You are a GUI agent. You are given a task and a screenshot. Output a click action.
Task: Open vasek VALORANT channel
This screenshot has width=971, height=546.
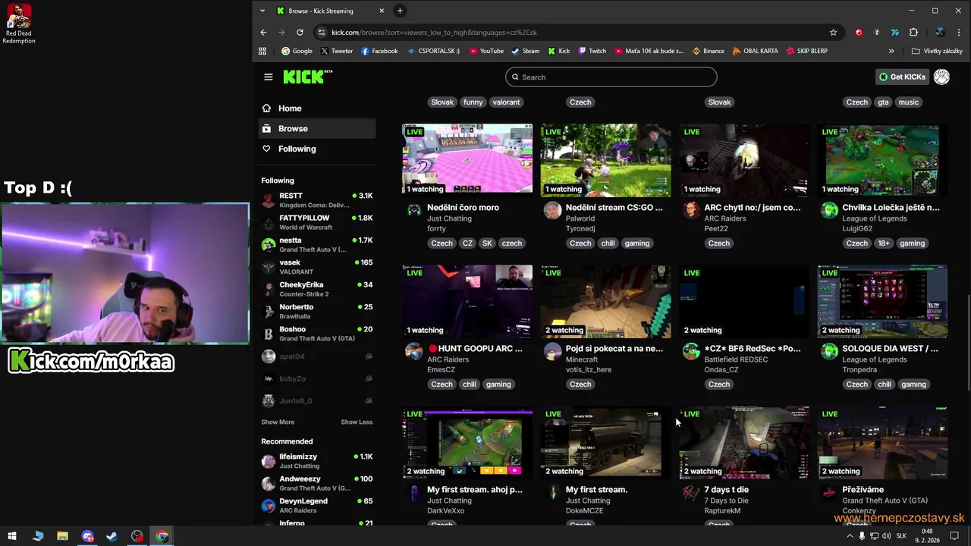point(317,267)
